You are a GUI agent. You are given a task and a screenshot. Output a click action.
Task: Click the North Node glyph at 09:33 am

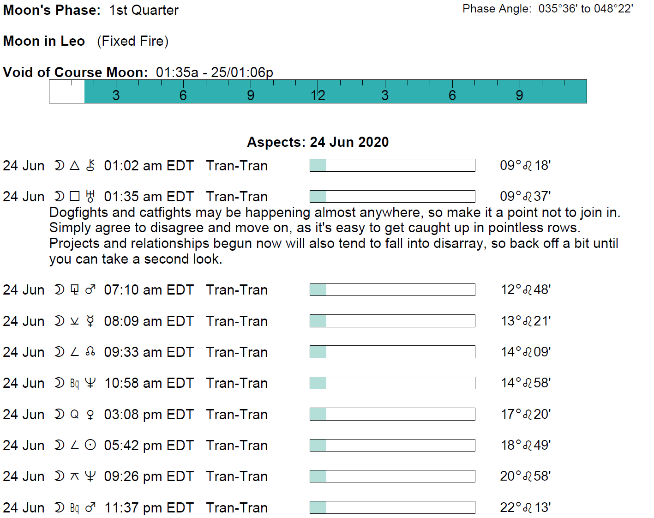(x=90, y=352)
